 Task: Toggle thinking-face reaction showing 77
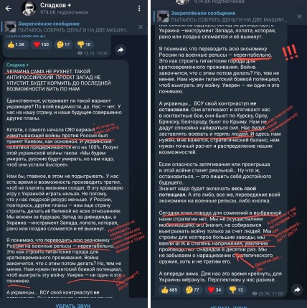193,290
